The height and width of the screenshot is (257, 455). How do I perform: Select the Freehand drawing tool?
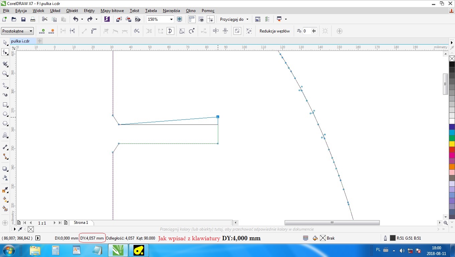tap(5, 85)
